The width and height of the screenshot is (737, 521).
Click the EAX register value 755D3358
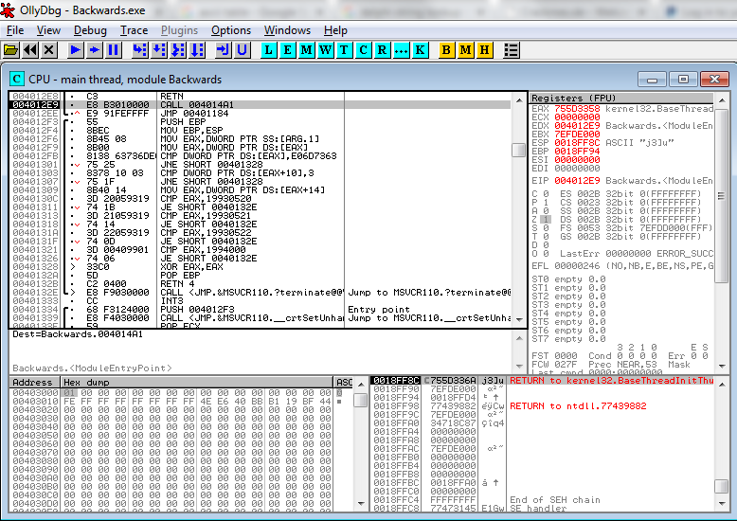[577, 109]
